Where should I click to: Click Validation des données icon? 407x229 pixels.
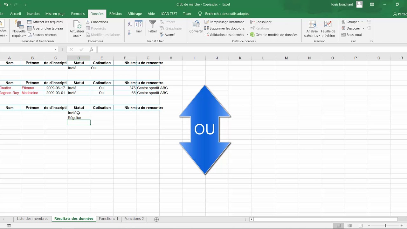[x=207, y=35]
